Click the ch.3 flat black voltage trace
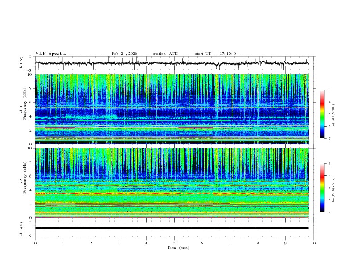 pos(172,228)
